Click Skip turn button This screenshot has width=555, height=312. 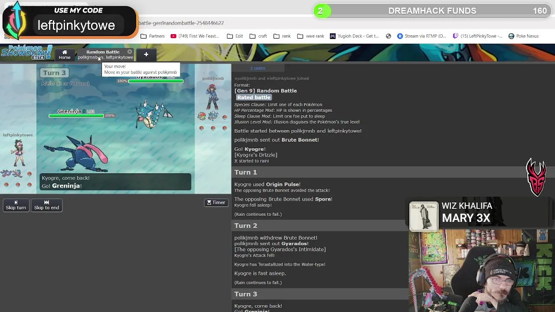(x=16, y=205)
